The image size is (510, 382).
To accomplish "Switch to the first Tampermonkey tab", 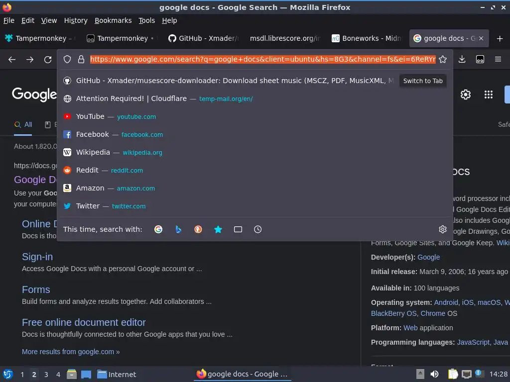I will click(41, 39).
